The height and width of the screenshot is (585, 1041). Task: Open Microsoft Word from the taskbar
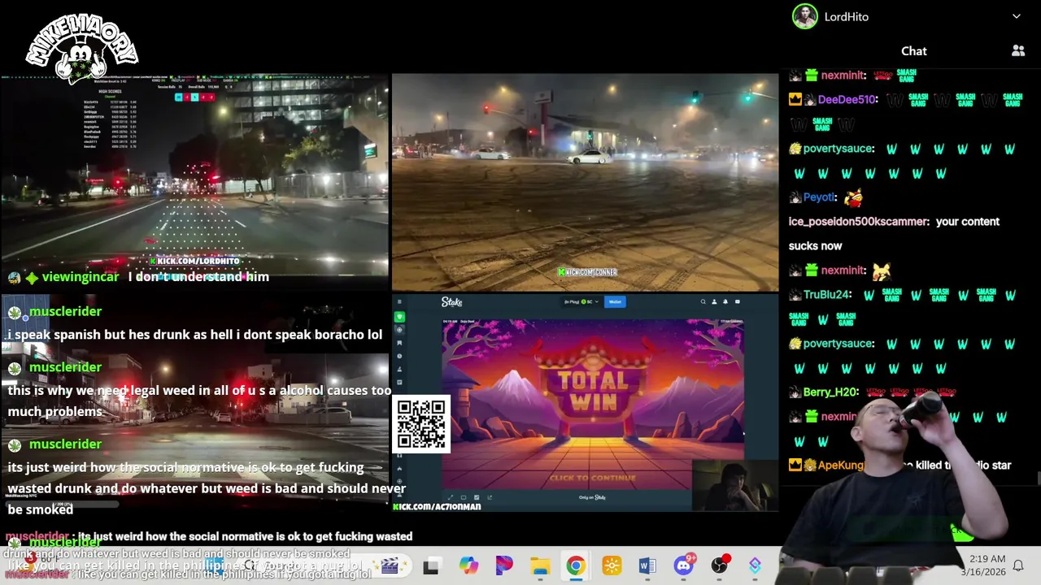[x=647, y=566]
